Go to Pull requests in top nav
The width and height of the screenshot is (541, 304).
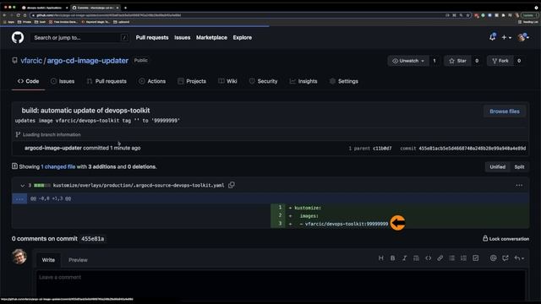tap(152, 37)
